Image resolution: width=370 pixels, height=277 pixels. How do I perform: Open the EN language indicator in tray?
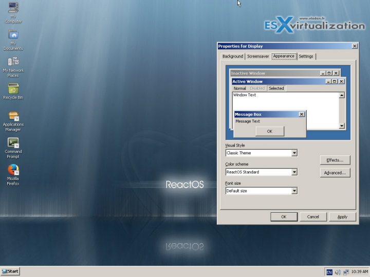329,272
